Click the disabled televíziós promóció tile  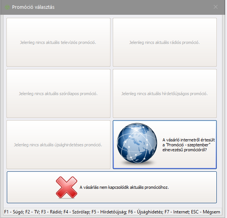click(58, 42)
